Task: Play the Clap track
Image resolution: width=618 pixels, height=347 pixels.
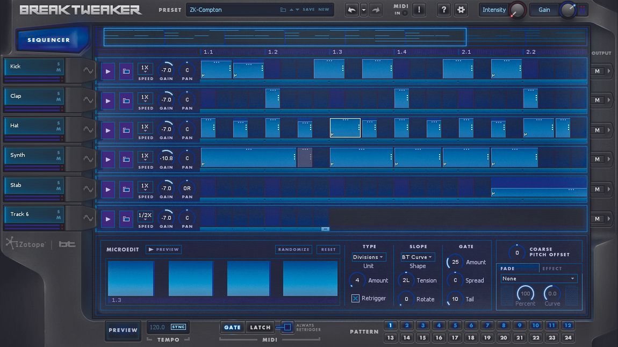Action: point(107,101)
